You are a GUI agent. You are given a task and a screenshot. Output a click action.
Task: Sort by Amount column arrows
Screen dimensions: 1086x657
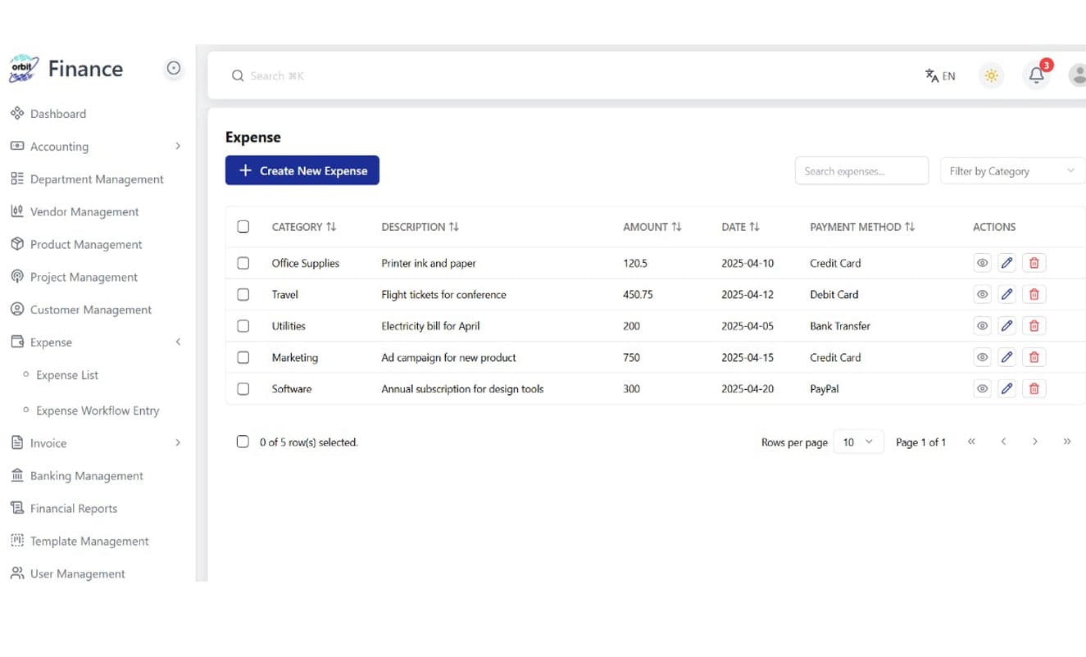[x=676, y=227]
